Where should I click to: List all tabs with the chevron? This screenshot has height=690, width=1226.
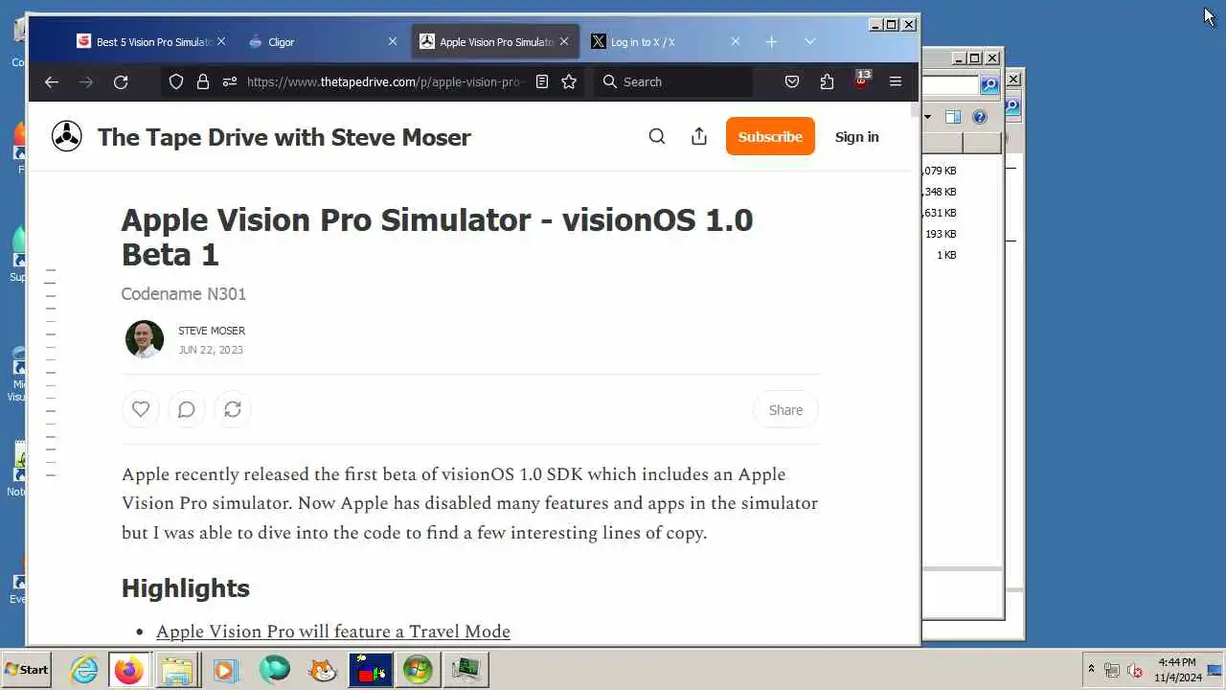[810, 42]
